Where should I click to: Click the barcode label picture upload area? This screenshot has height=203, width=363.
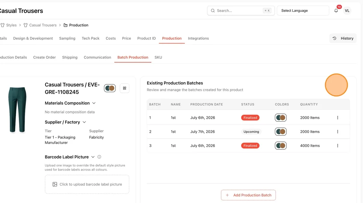tap(87, 184)
